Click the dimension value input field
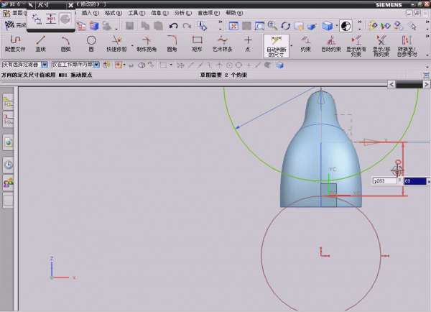The width and height of the screenshot is (431, 312). [415, 181]
